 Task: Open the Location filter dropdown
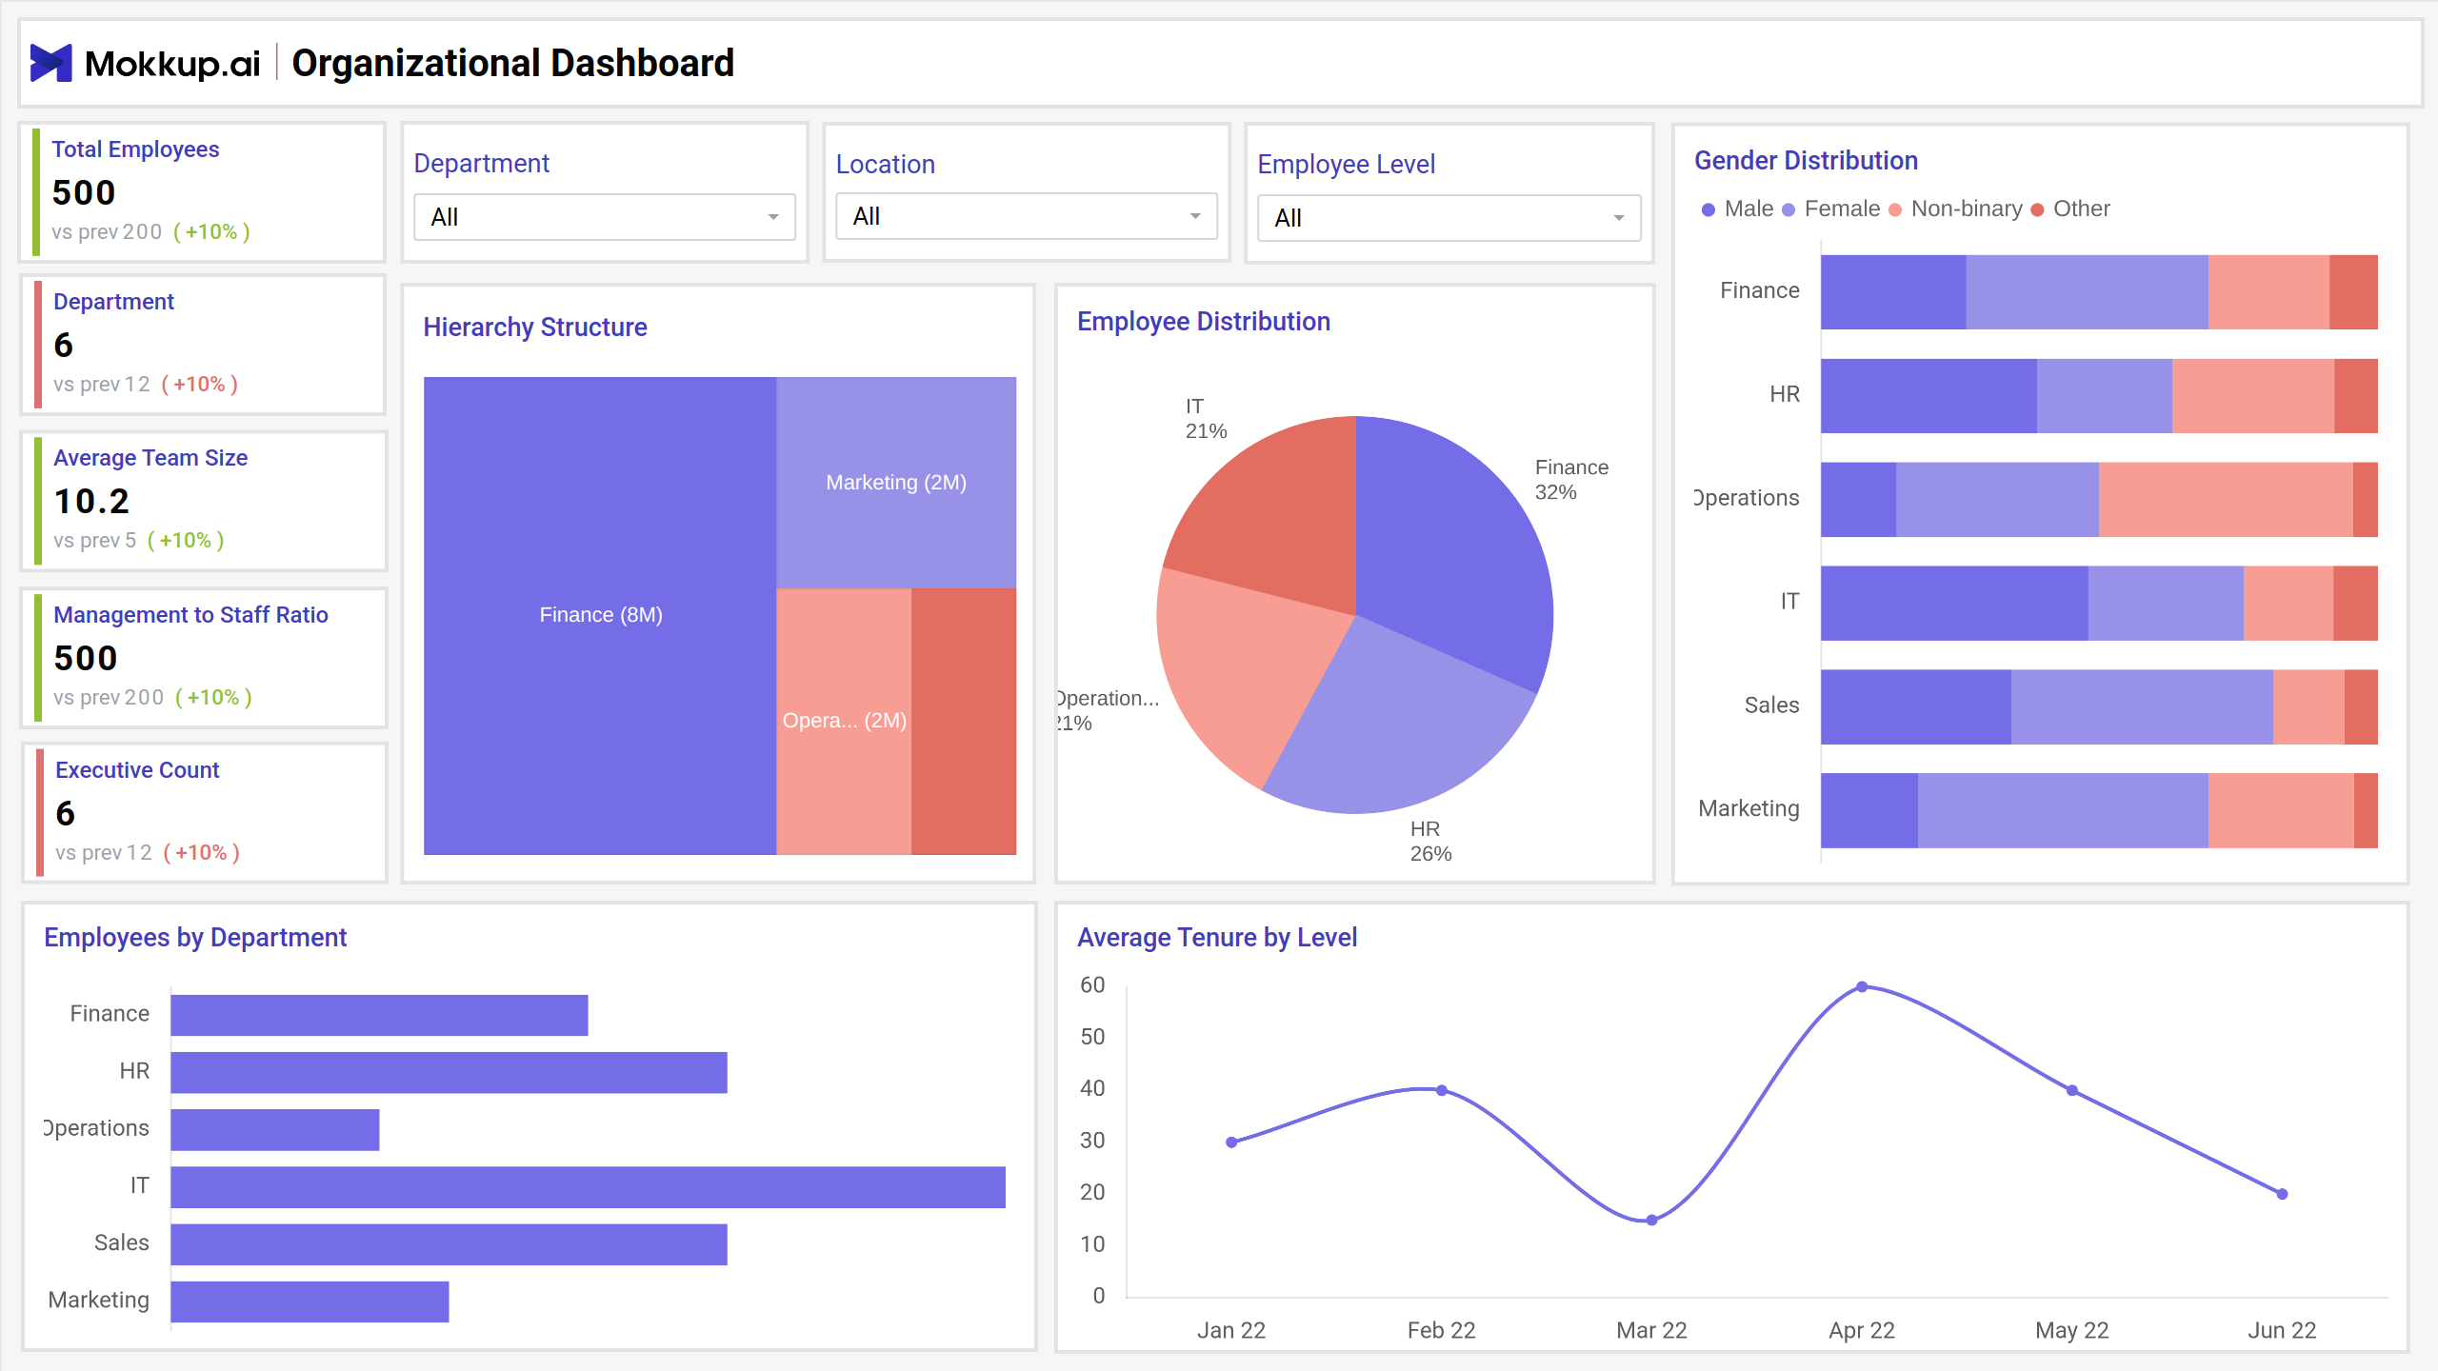(x=1027, y=216)
